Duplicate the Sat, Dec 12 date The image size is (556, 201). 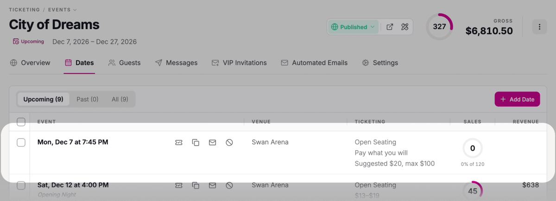pyautogui.click(x=196, y=185)
